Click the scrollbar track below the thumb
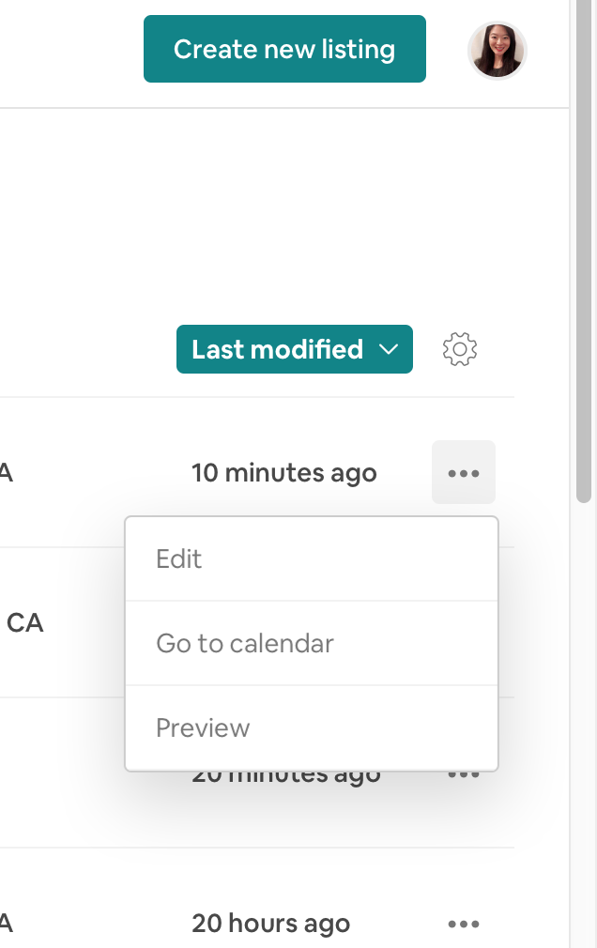This screenshot has height=948, width=597. [x=584, y=732]
